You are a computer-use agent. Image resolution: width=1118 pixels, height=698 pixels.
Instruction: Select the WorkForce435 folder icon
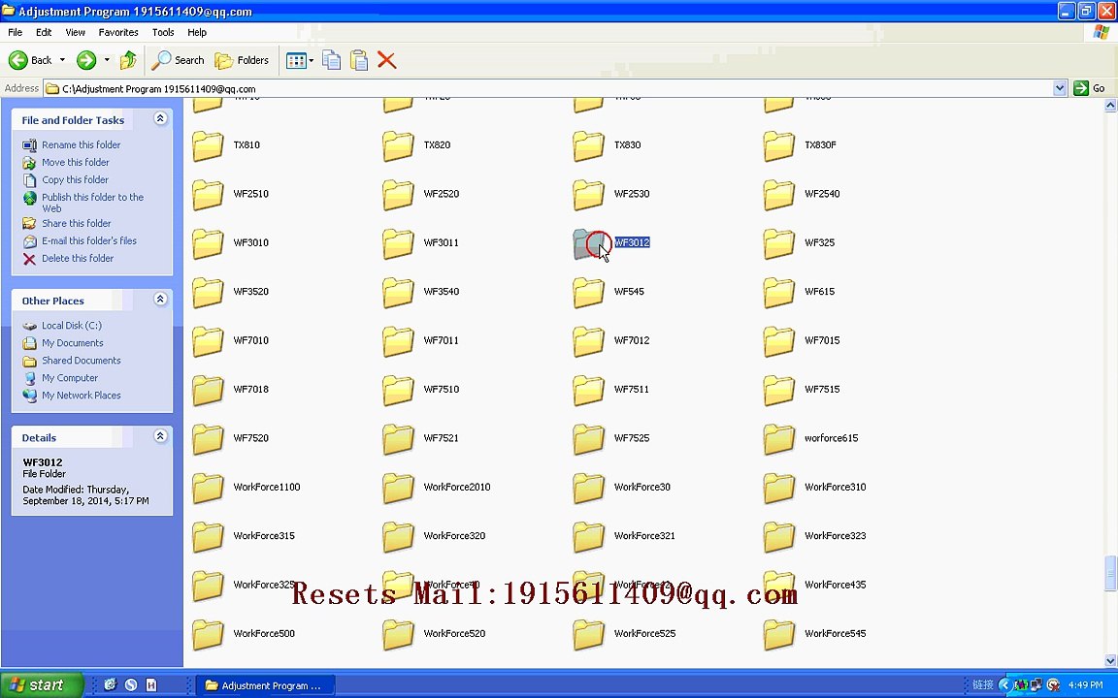pos(779,586)
